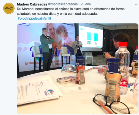Click the black eyeglasses in the photo
Viewport: 139px width, 115px height.
click(111, 103)
